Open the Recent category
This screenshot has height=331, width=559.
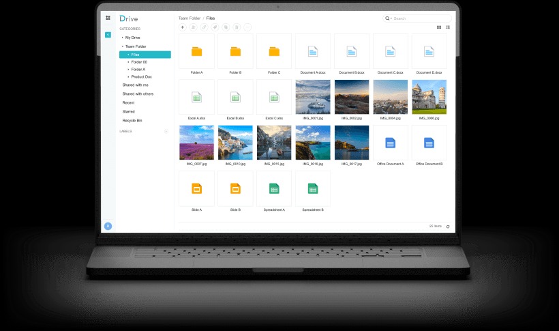[x=128, y=103]
